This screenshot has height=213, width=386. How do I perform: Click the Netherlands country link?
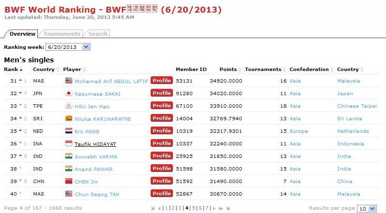point(353,131)
